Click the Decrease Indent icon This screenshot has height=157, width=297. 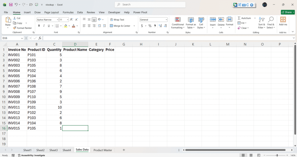coord(99,26)
